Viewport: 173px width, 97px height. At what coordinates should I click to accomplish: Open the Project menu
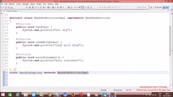pos(39,4)
